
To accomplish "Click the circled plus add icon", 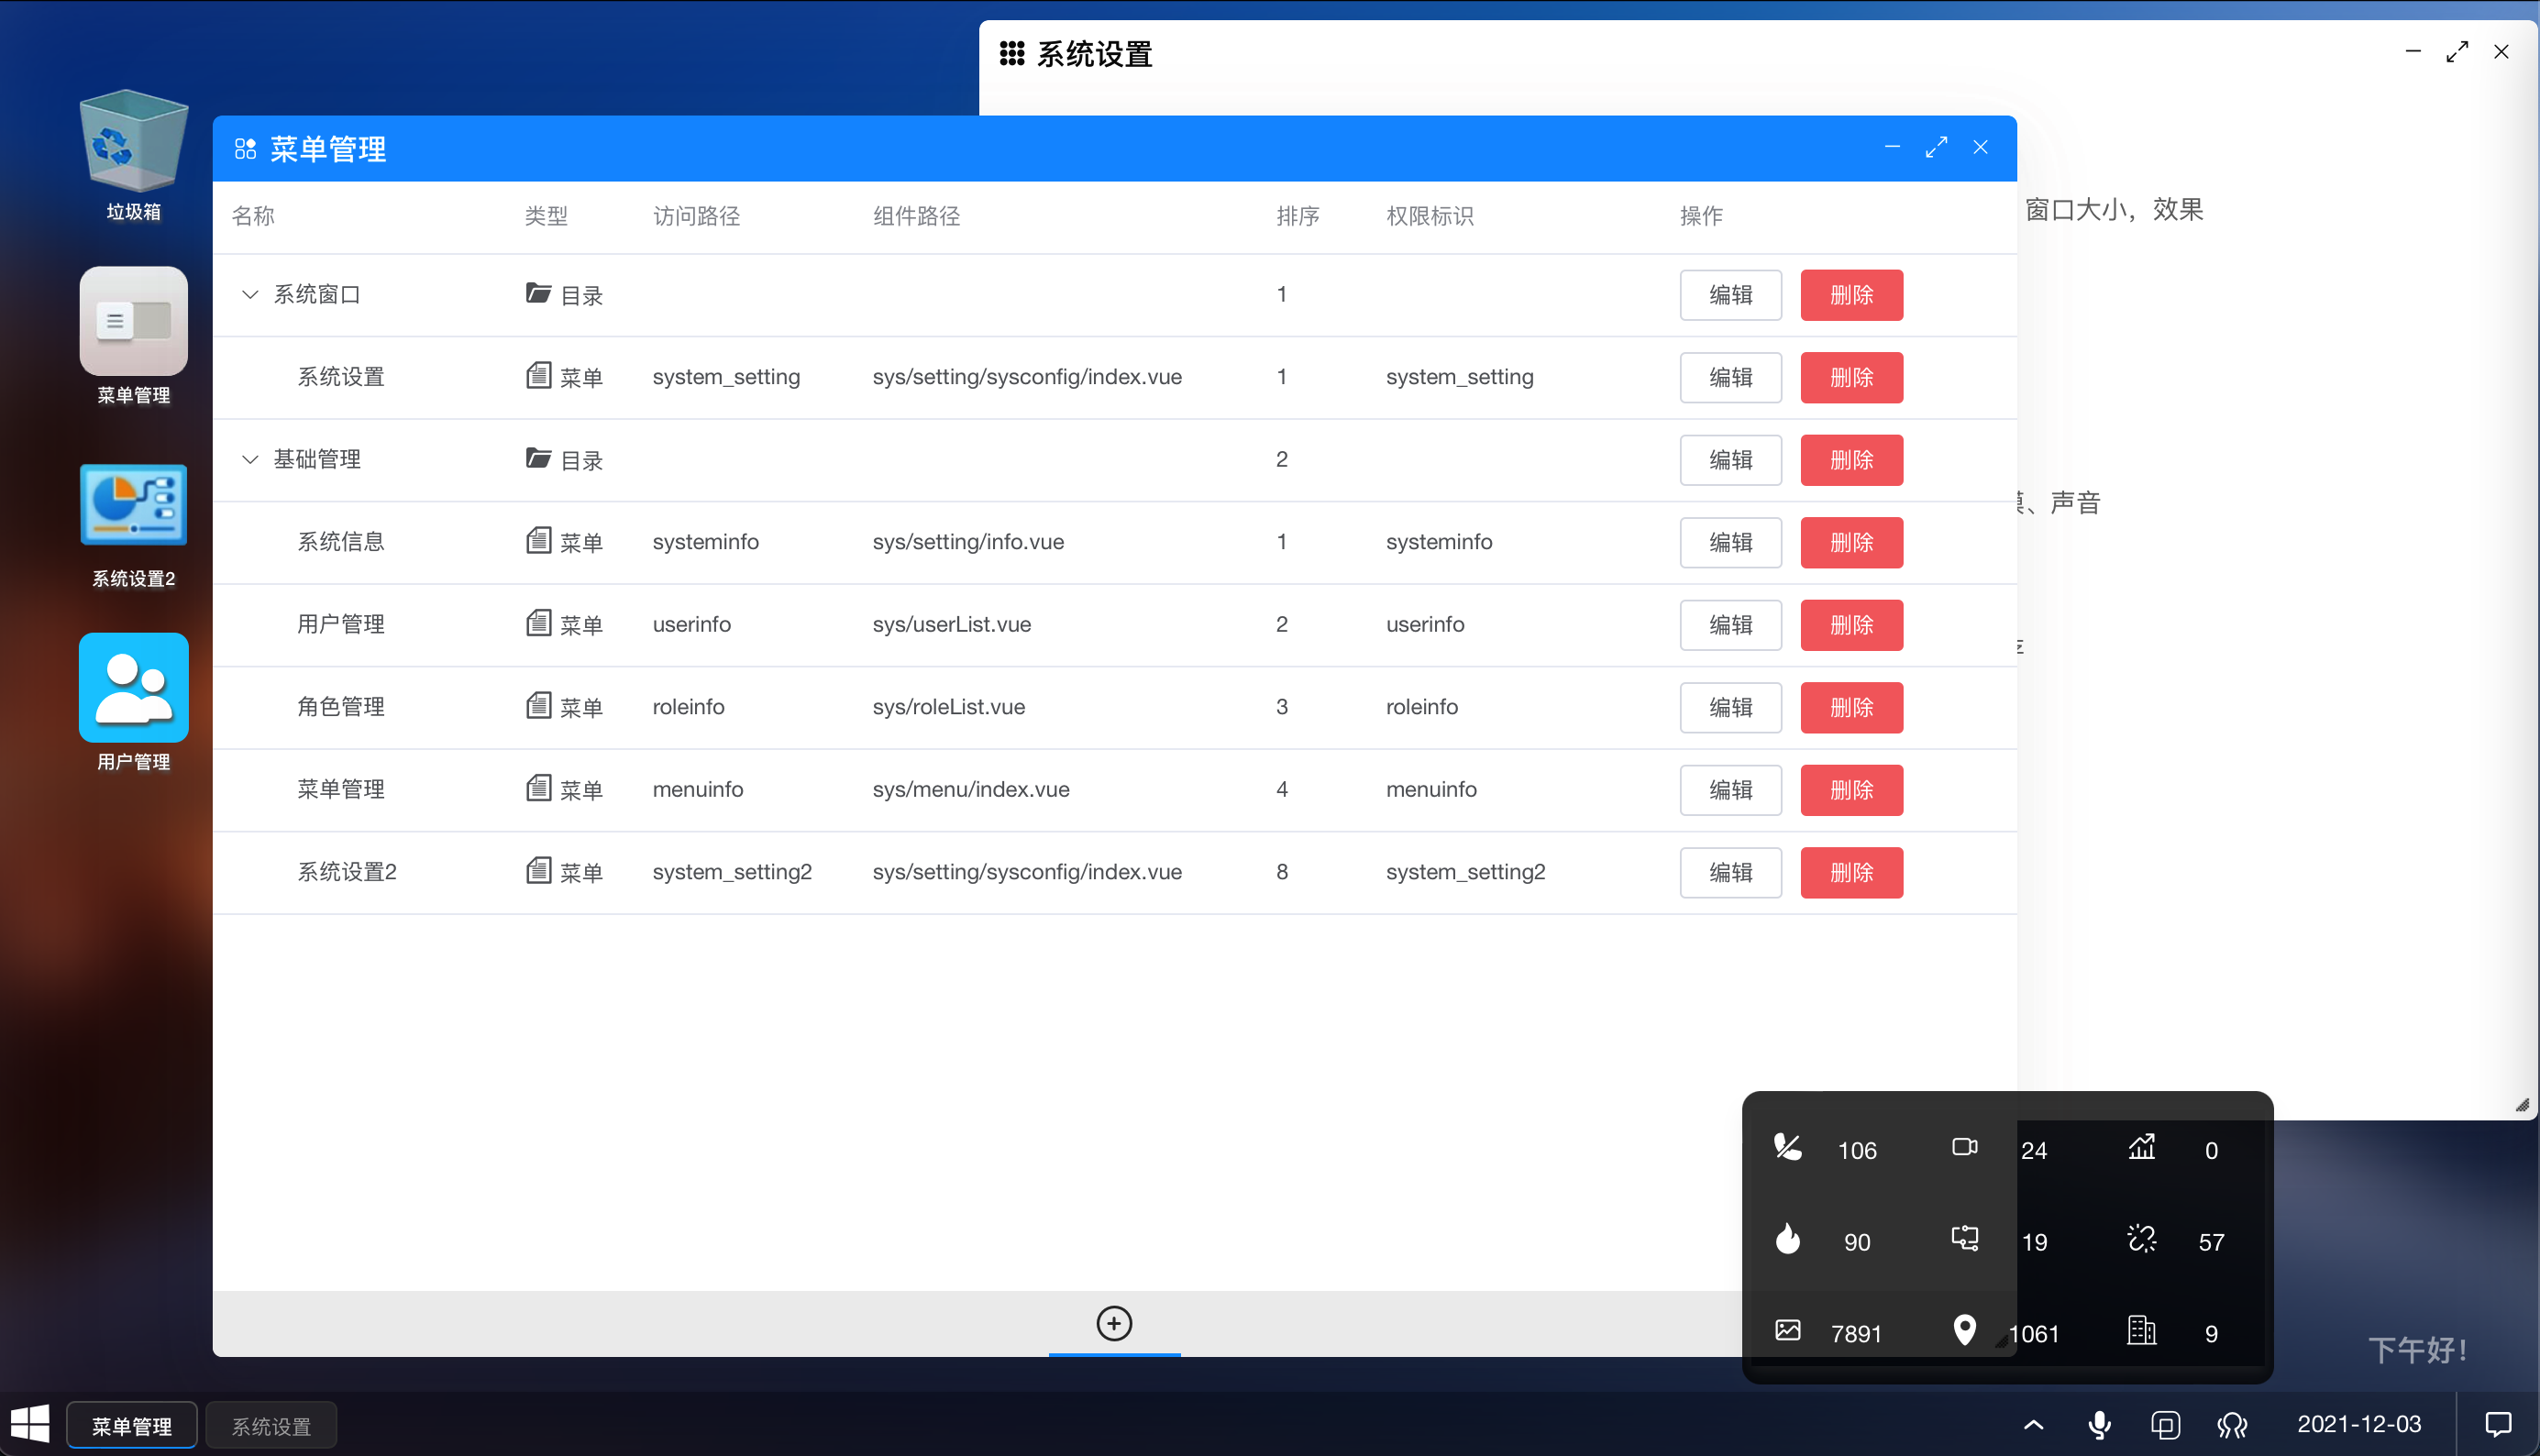I will (1114, 1323).
